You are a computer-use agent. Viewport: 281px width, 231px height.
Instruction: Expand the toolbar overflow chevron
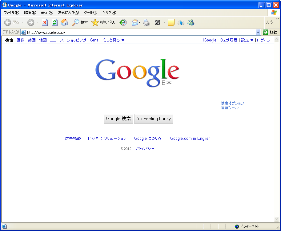tap(277, 19)
